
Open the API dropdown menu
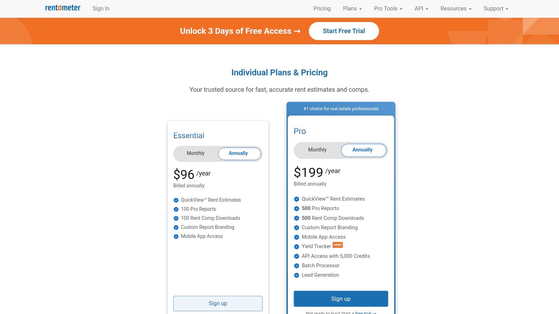click(421, 9)
